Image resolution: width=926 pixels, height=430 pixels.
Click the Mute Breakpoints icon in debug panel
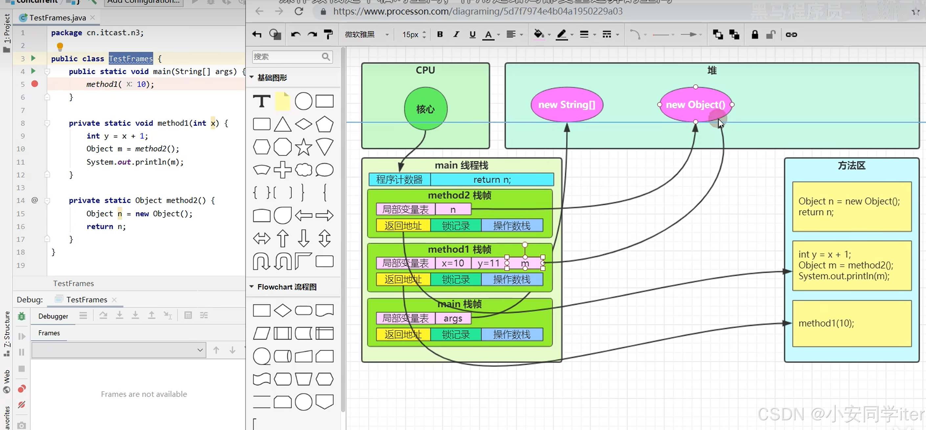click(22, 404)
